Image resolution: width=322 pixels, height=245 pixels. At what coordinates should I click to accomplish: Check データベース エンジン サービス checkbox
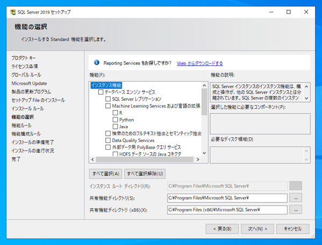[101, 92]
